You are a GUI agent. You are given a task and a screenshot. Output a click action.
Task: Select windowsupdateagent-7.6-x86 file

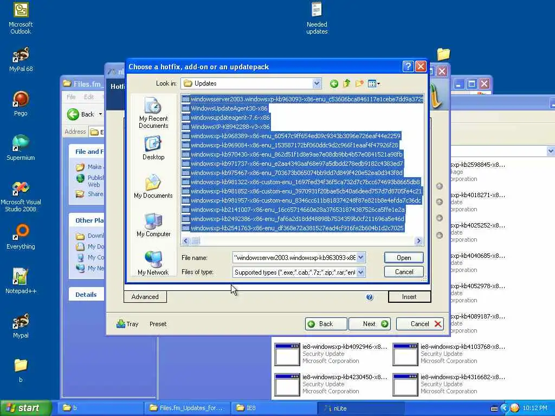(x=226, y=118)
